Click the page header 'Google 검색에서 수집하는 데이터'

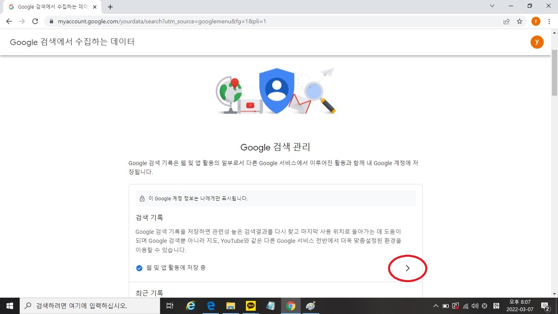72,42
